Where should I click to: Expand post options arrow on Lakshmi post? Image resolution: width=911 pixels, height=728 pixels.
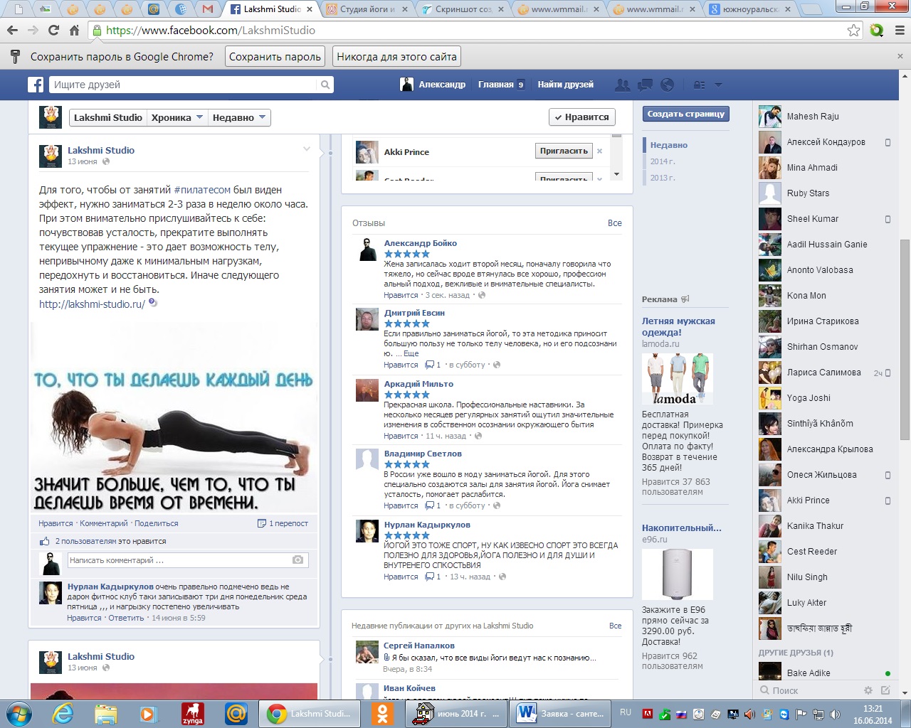coord(307,149)
